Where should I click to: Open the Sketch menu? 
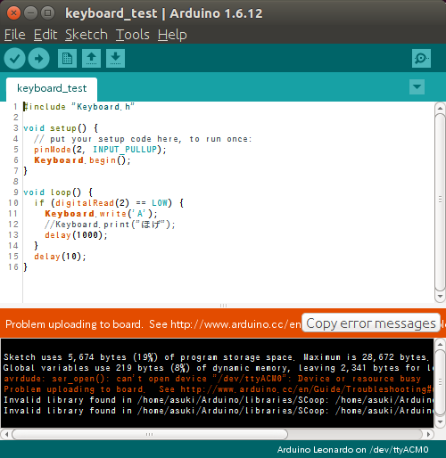(x=87, y=35)
